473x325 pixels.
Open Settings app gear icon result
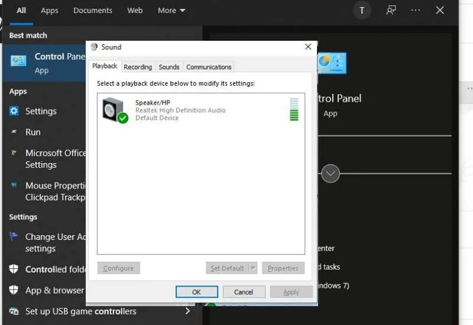(x=14, y=111)
